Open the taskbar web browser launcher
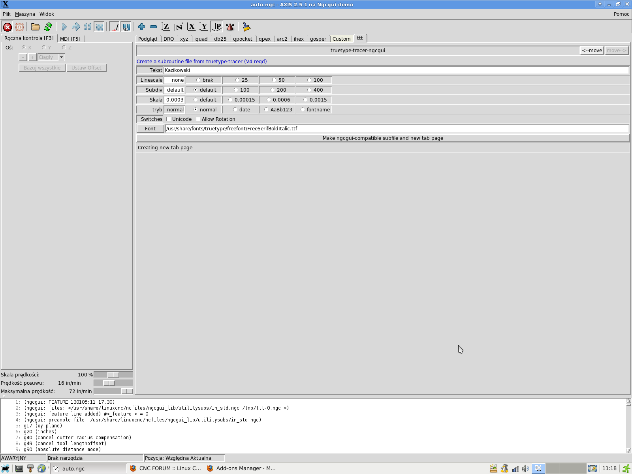Screen dimensions: 632x474 point(41,468)
